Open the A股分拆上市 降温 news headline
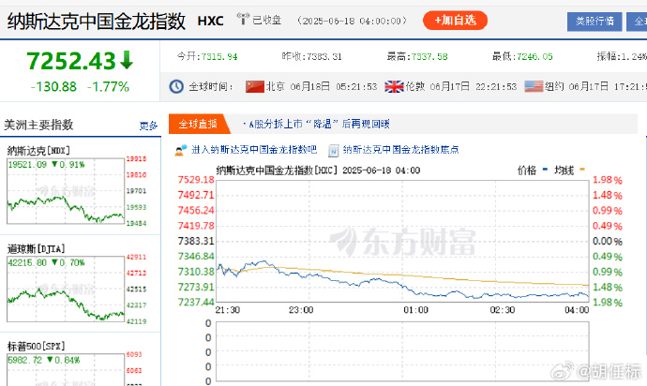Image resolution: width=647 pixels, height=386 pixels. (319, 124)
